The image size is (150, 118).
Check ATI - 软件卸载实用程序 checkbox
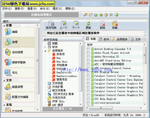tap(88, 64)
